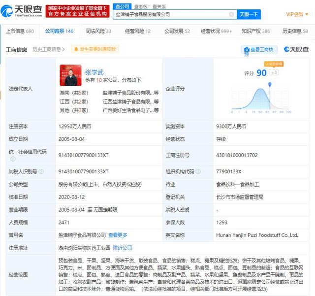Click the 长沙市市场监督管理局 value
This screenshot has height=296, width=315.
[240, 197]
